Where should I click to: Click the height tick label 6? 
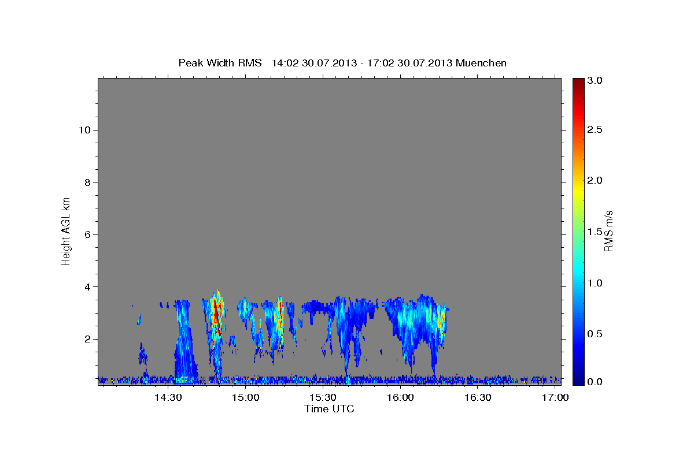pos(87,234)
